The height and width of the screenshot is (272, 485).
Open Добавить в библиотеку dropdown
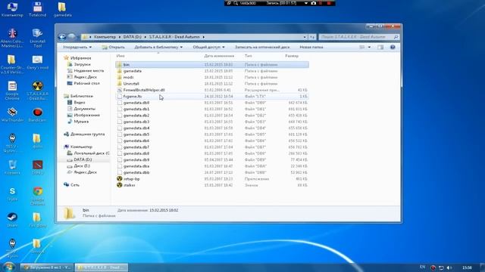[x=158, y=47]
